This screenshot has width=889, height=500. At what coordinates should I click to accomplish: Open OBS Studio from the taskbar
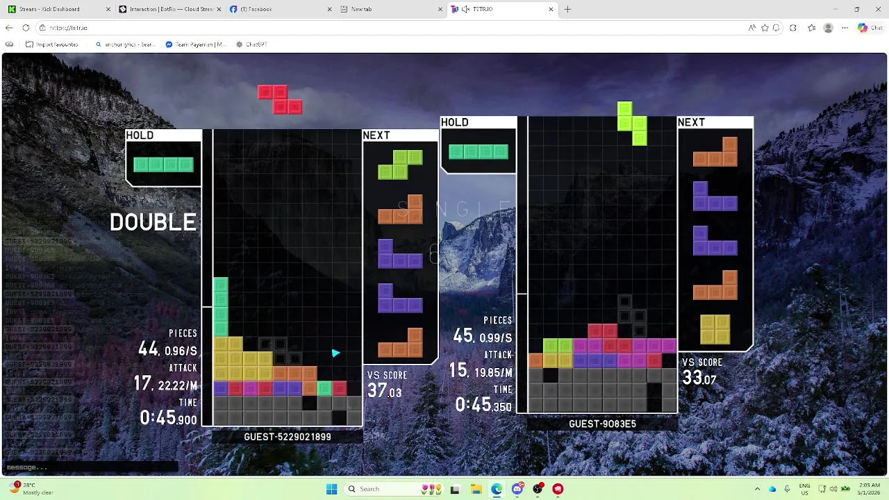[538, 489]
